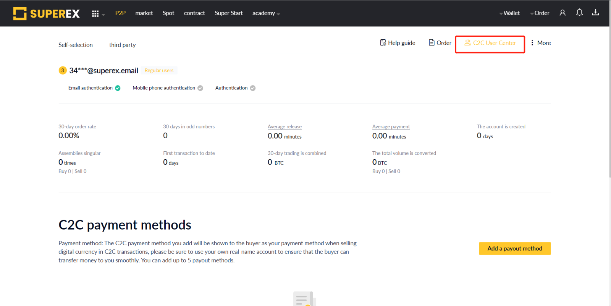Click the Regular users badge
611x306 pixels.
[x=159, y=70]
